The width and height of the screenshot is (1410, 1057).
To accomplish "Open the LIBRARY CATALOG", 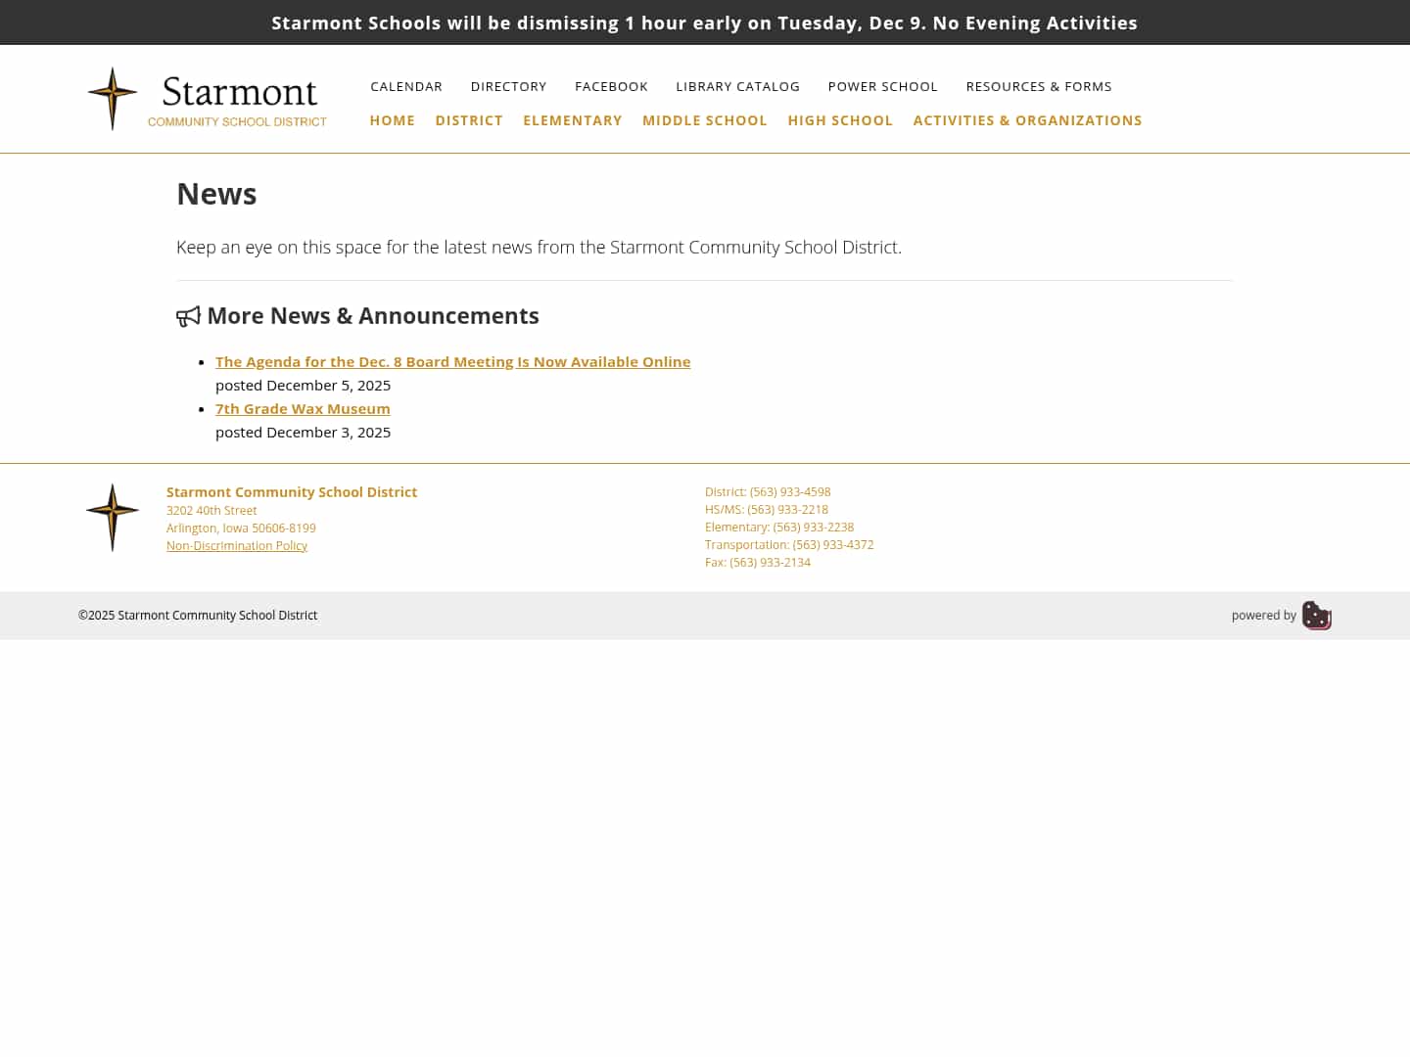I will (737, 86).
